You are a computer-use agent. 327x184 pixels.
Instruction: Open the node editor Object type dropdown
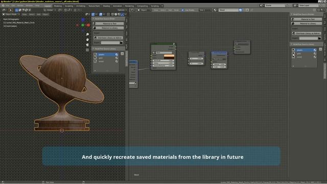click(x=144, y=10)
